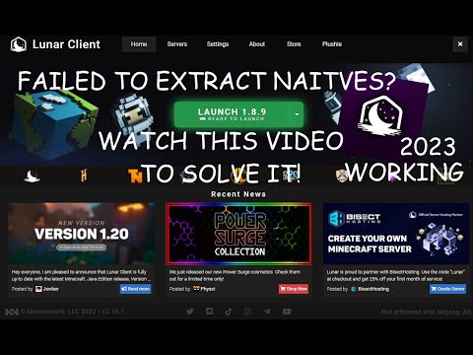The image size is (473, 355).
Task: Open the Store tab
Action: coord(294,44)
